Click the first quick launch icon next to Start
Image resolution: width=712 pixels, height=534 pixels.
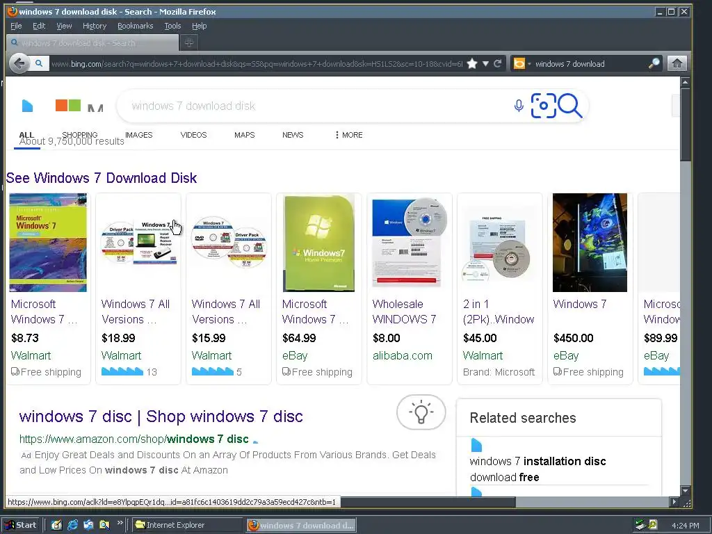56,525
